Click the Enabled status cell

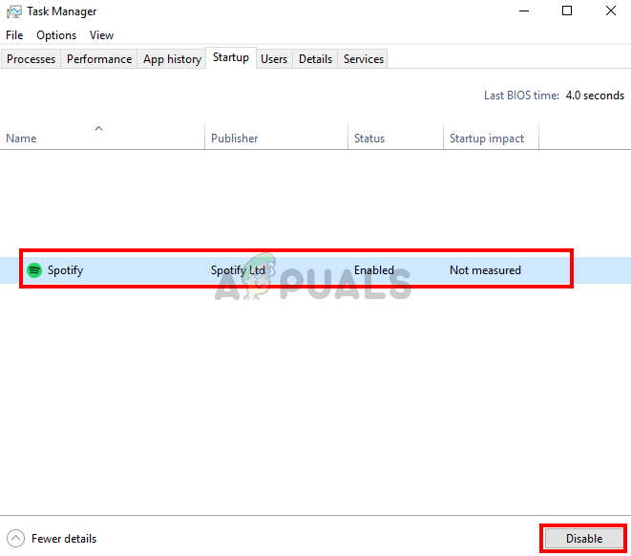point(374,270)
